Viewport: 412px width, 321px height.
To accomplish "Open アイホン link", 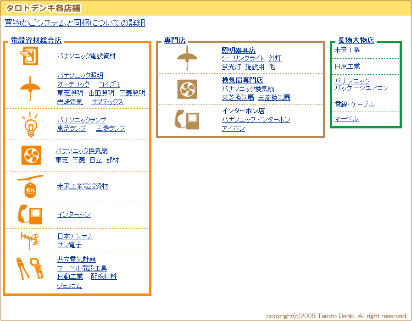I will click(x=234, y=128).
